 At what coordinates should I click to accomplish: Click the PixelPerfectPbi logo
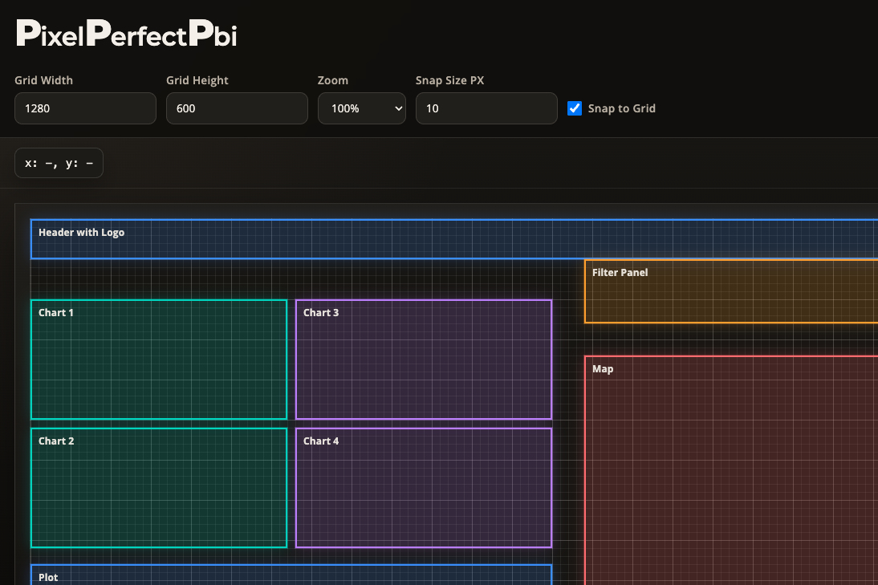click(127, 33)
